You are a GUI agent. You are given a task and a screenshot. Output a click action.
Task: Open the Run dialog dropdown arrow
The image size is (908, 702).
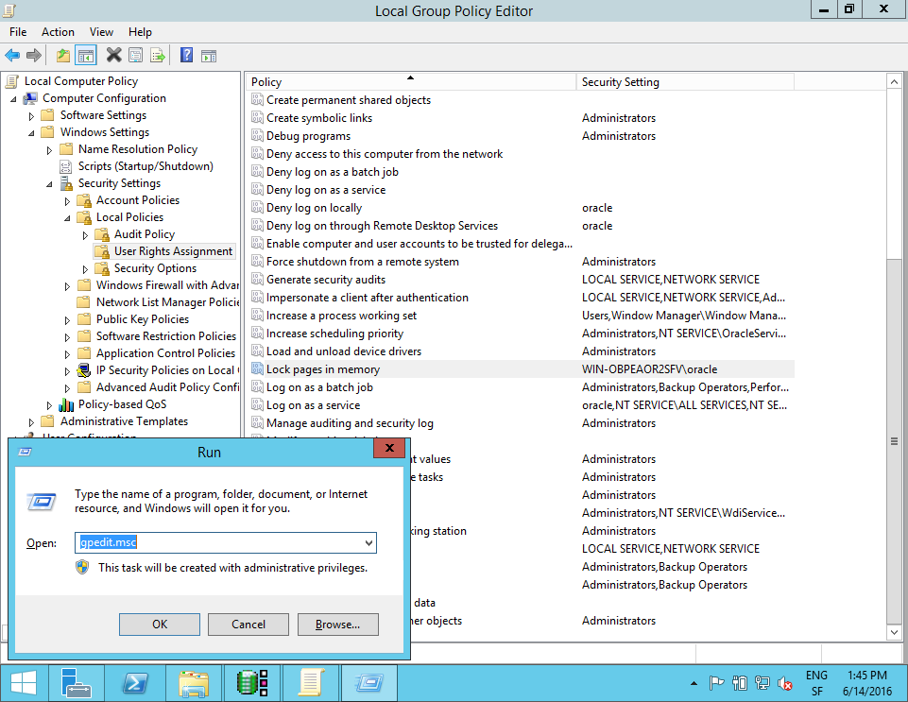point(368,542)
